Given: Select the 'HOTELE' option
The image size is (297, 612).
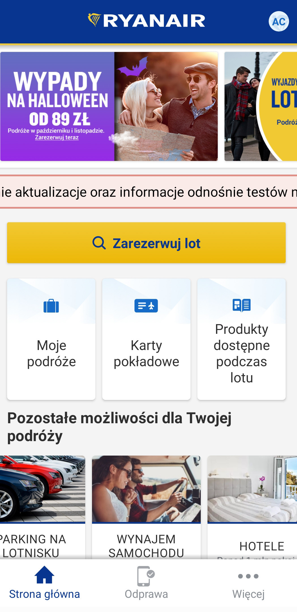Looking at the screenshot, I should (x=262, y=546).
